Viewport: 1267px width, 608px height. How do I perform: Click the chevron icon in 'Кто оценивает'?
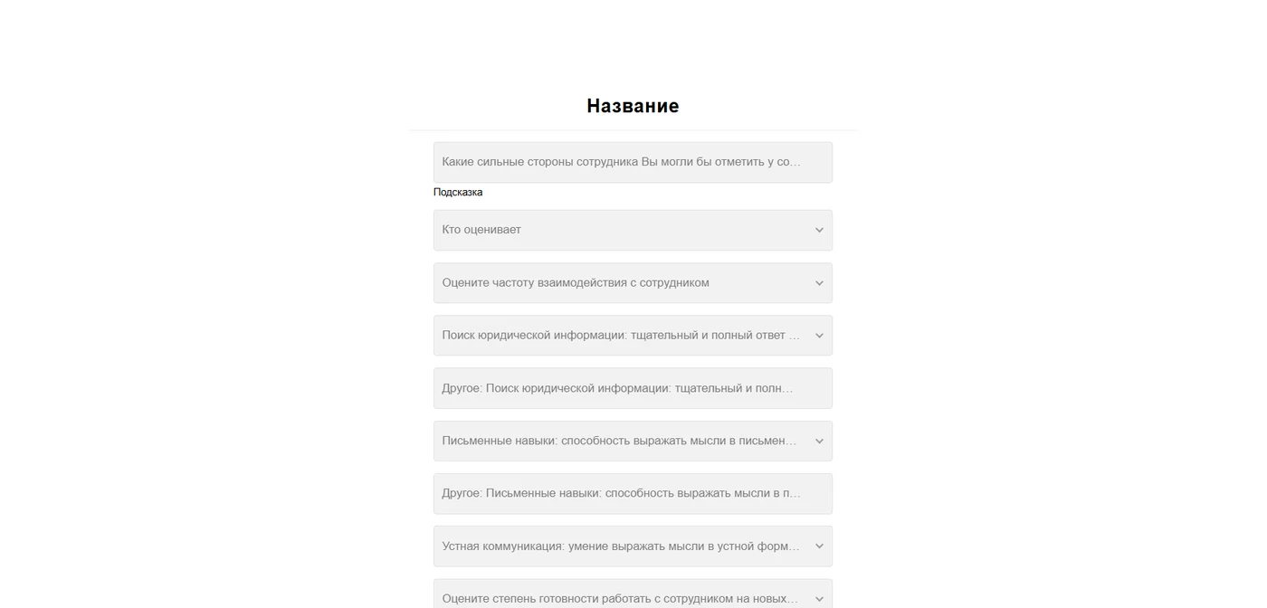pyautogui.click(x=819, y=230)
